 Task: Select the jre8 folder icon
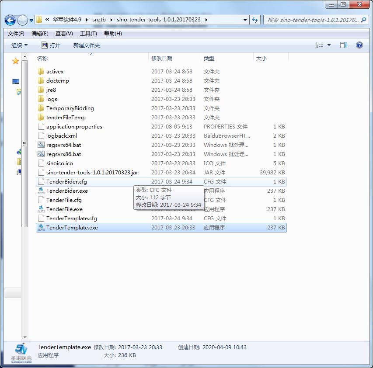point(41,90)
